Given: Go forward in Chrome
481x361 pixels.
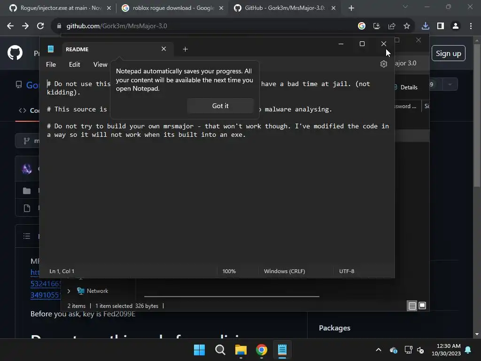Looking at the screenshot, I should 25,26.
